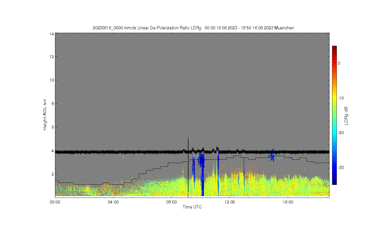This screenshot has width=391, height=234.
Task: Pick the dark red top of the colorbar
Action: click(x=334, y=48)
